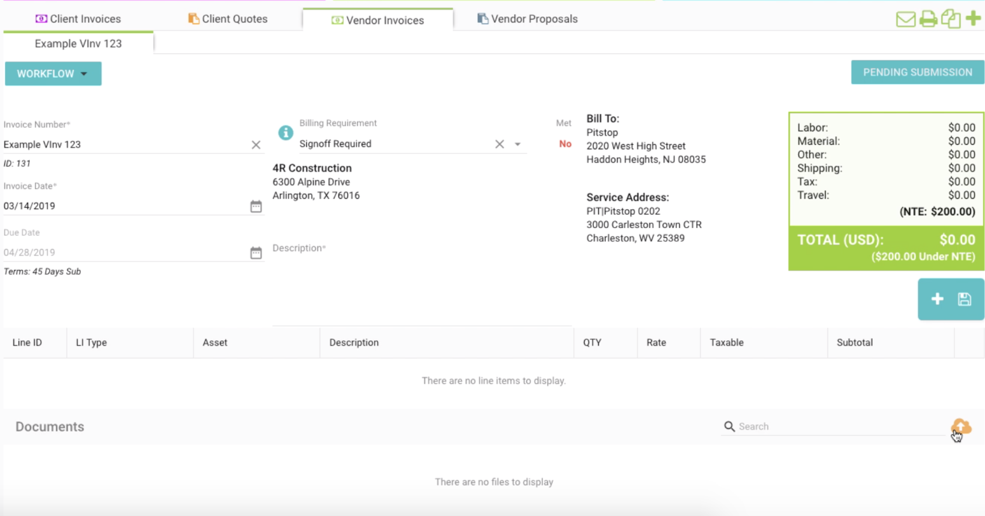The width and height of the screenshot is (985, 516).
Task: Click the red No under Met
Action: (x=565, y=144)
